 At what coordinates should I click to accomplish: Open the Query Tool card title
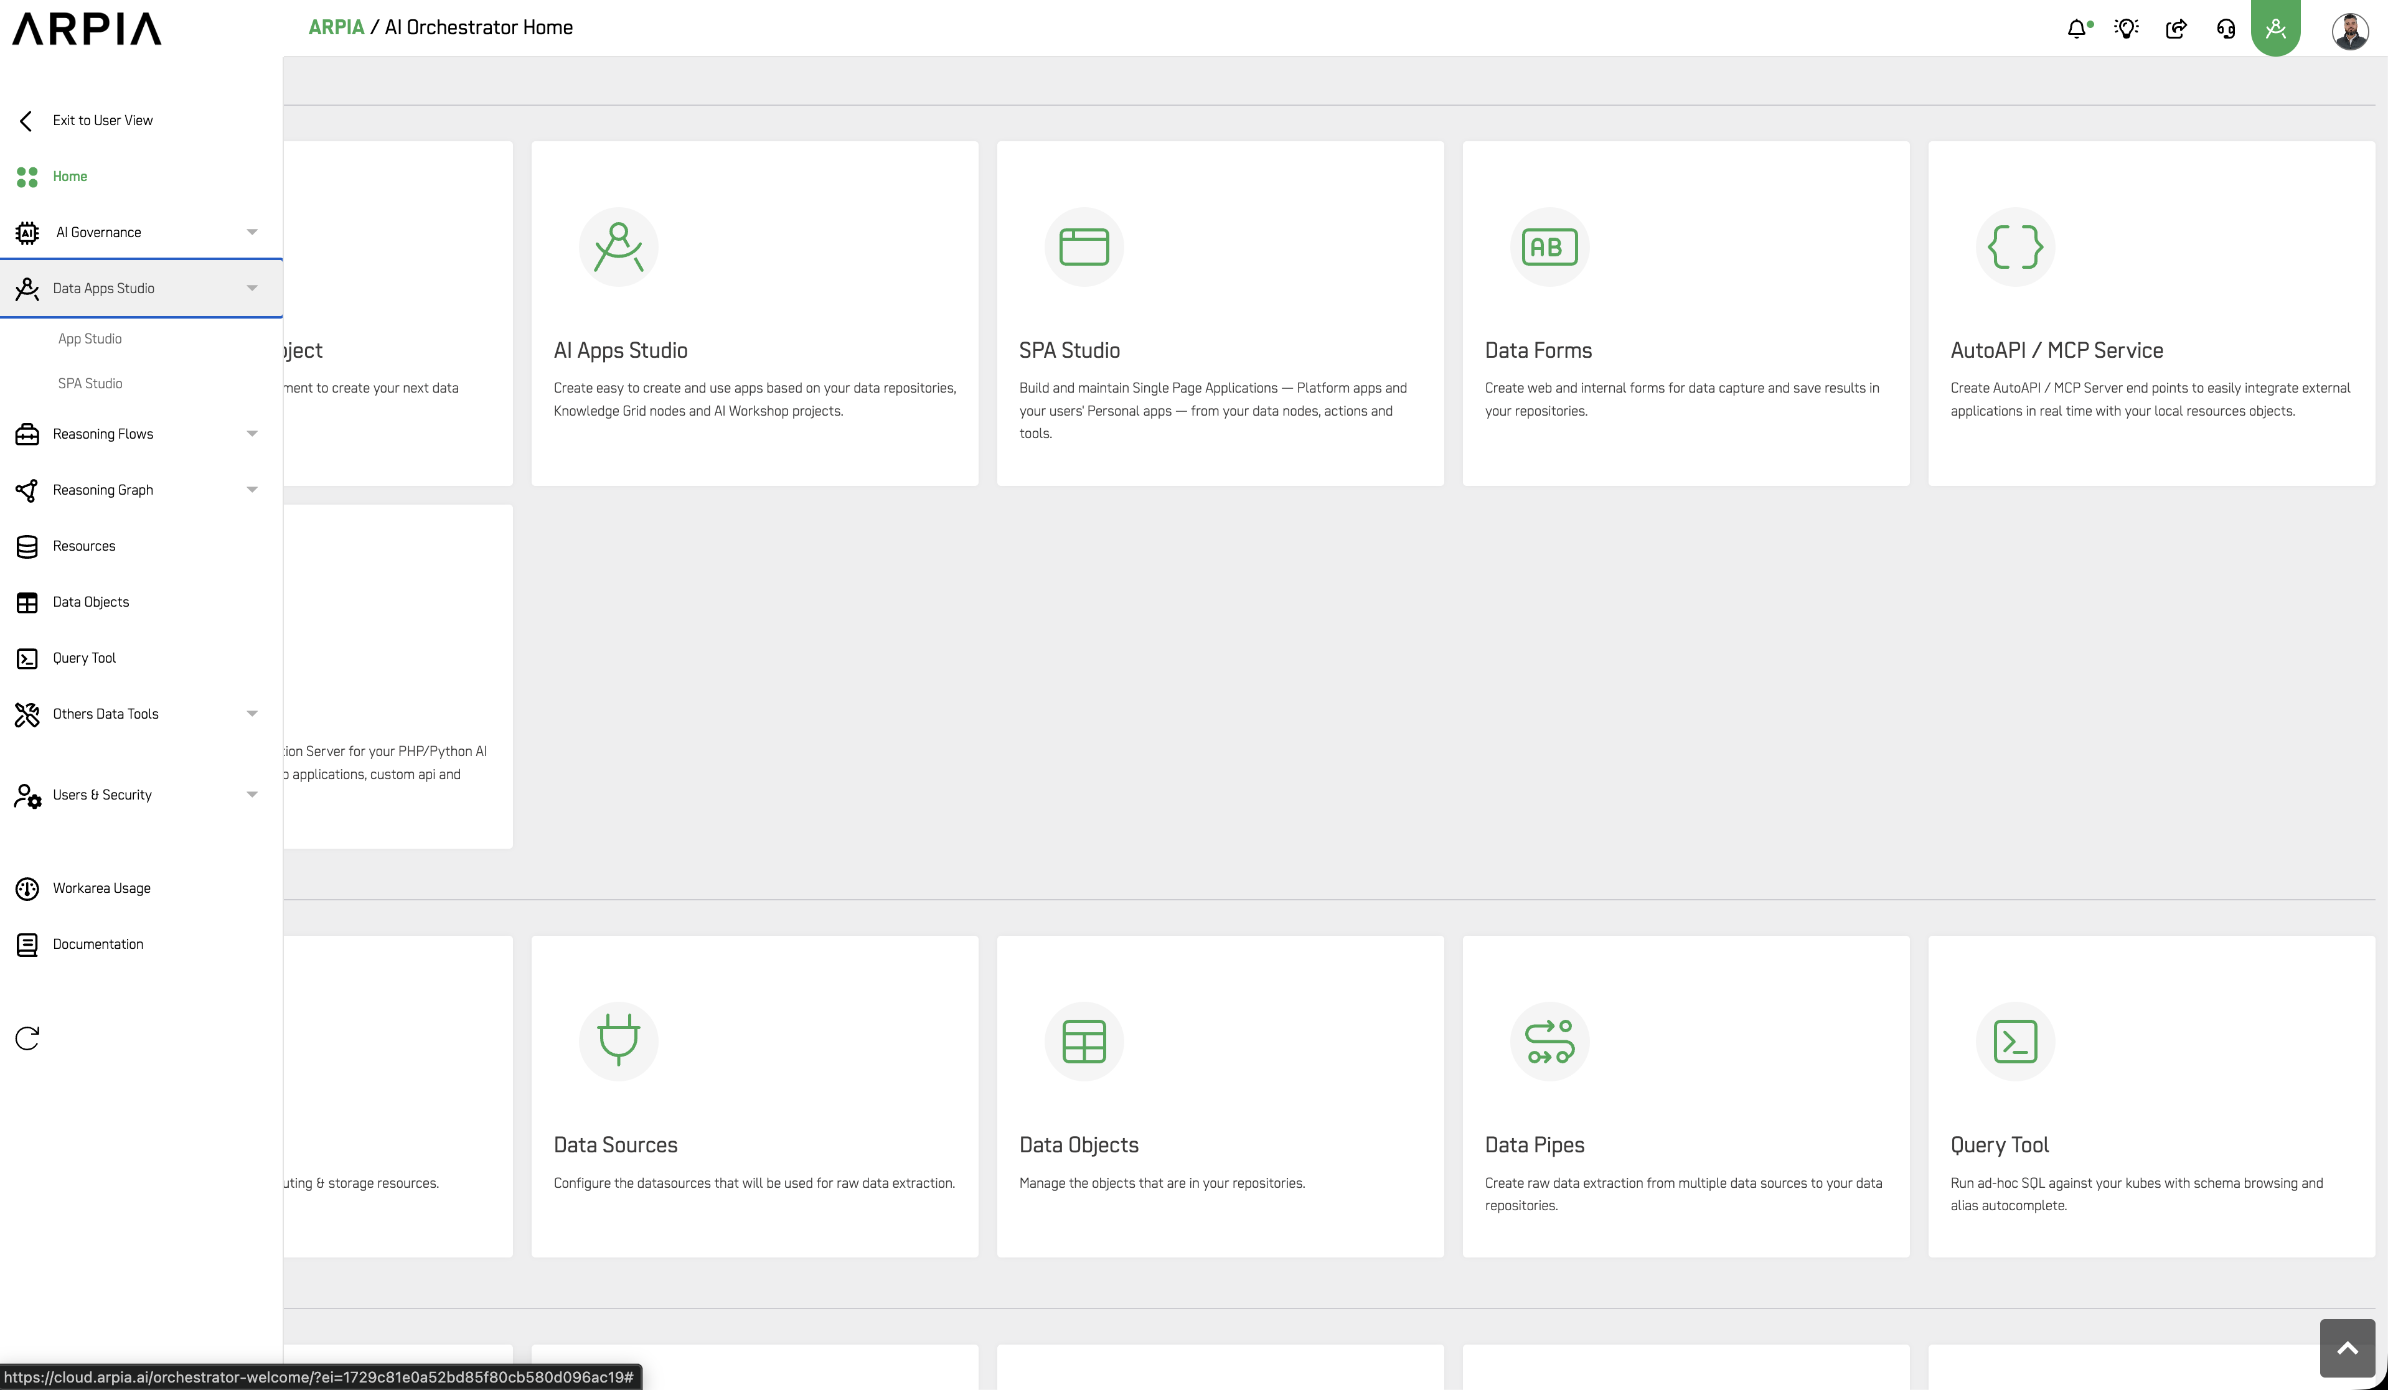[x=2000, y=1145]
